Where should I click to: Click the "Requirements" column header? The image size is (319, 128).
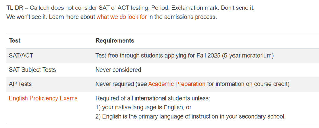[115, 40]
